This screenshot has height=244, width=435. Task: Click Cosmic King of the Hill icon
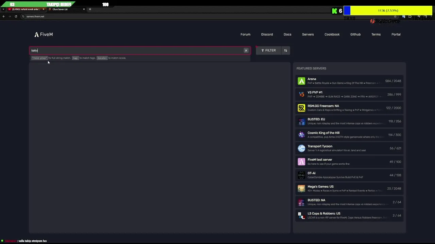tap(301, 135)
